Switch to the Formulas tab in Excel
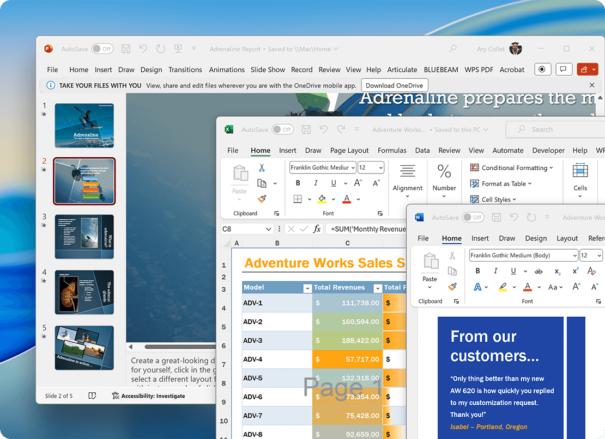Image resolution: width=605 pixels, height=439 pixels. [x=392, y=150]
